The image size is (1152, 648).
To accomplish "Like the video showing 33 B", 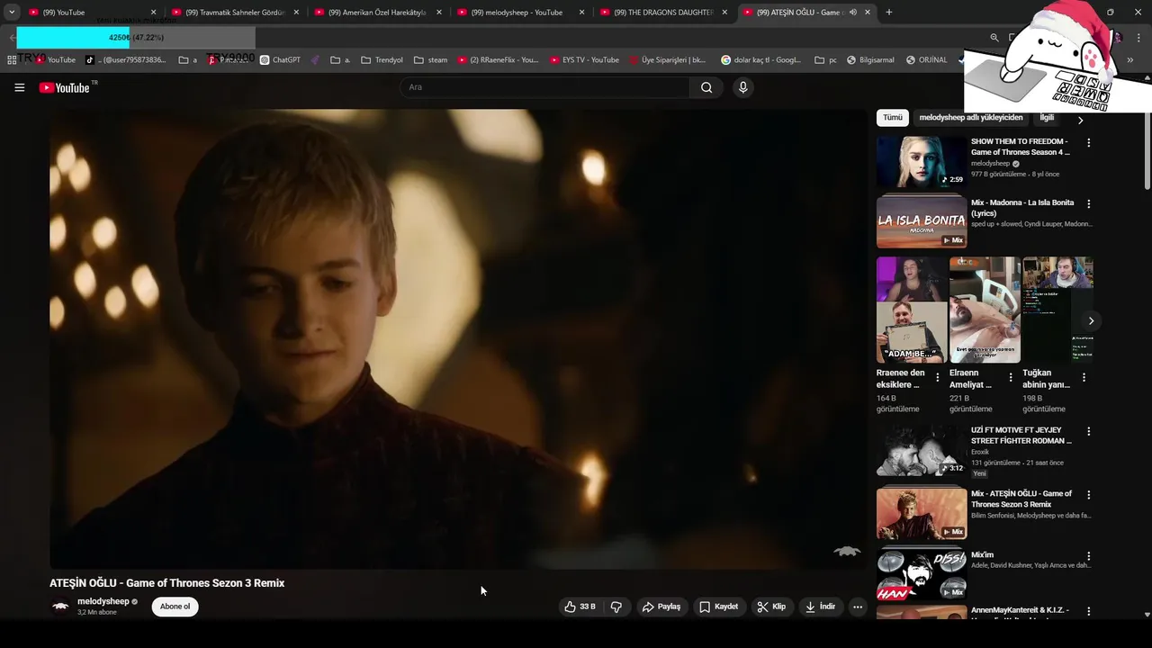I will [580, 607].
